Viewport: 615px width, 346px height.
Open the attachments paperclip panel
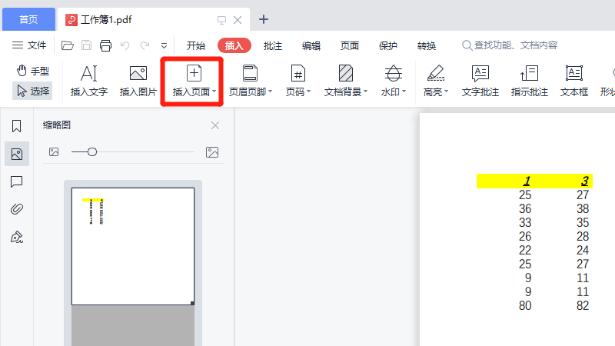(16, 209)
